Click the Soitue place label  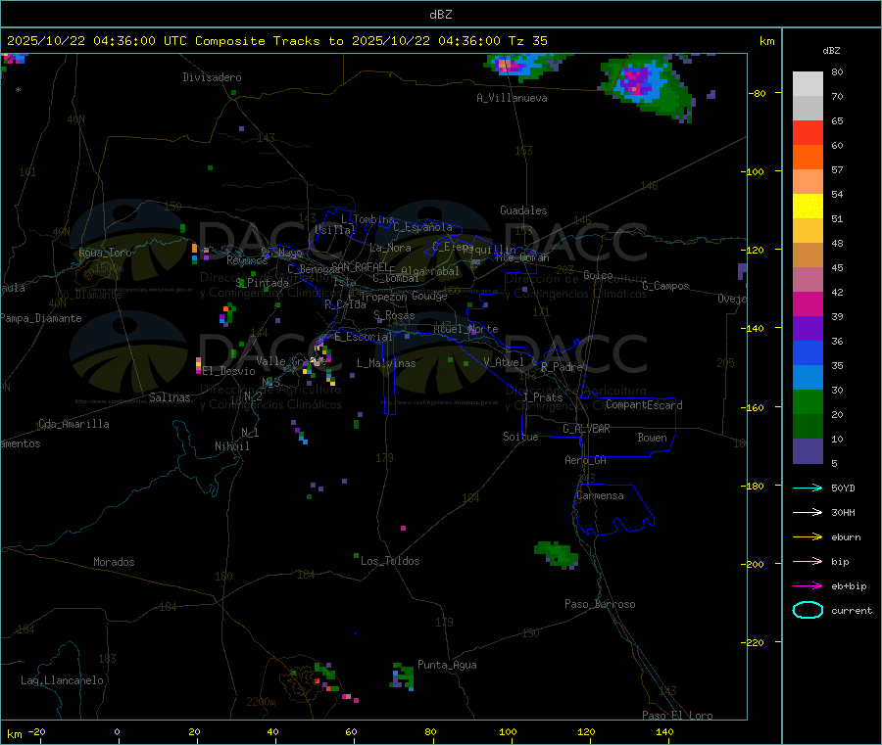pyautogui.click(x=520, y=437)
